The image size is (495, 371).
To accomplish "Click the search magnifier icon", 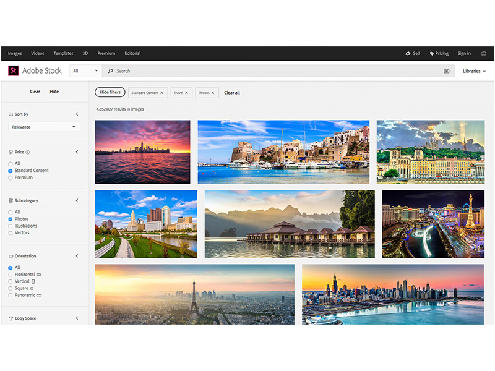I will coord(111,71).
